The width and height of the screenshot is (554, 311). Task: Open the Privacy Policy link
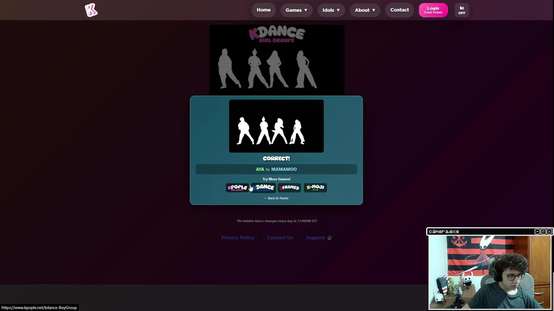tap(238, 238)
